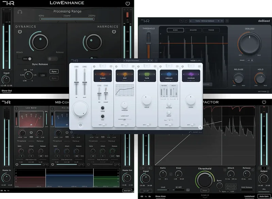This screenshot has height=199, width=272.
Task: Click the Mid Band headphones solo icon
Action: click(x=52, y=108)
